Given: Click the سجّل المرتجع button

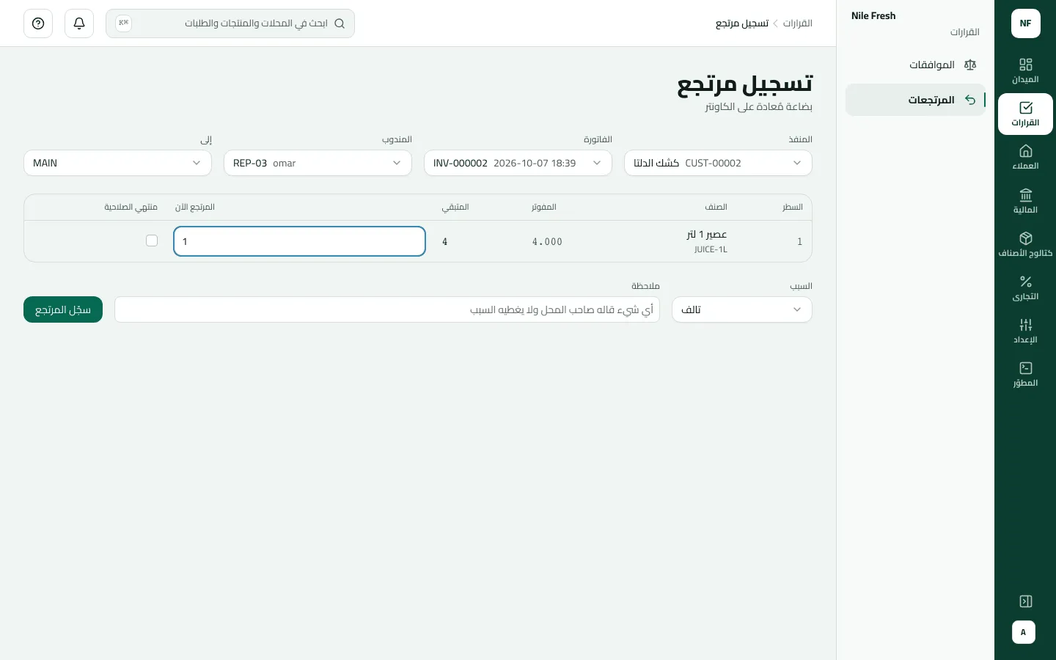Looking at the screenshot, I should (63, 309).
